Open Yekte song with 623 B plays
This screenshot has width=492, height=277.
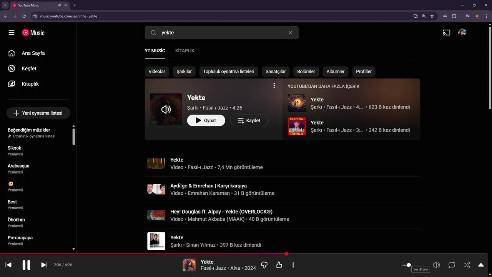pyautogui.click(x=351, y=103)
